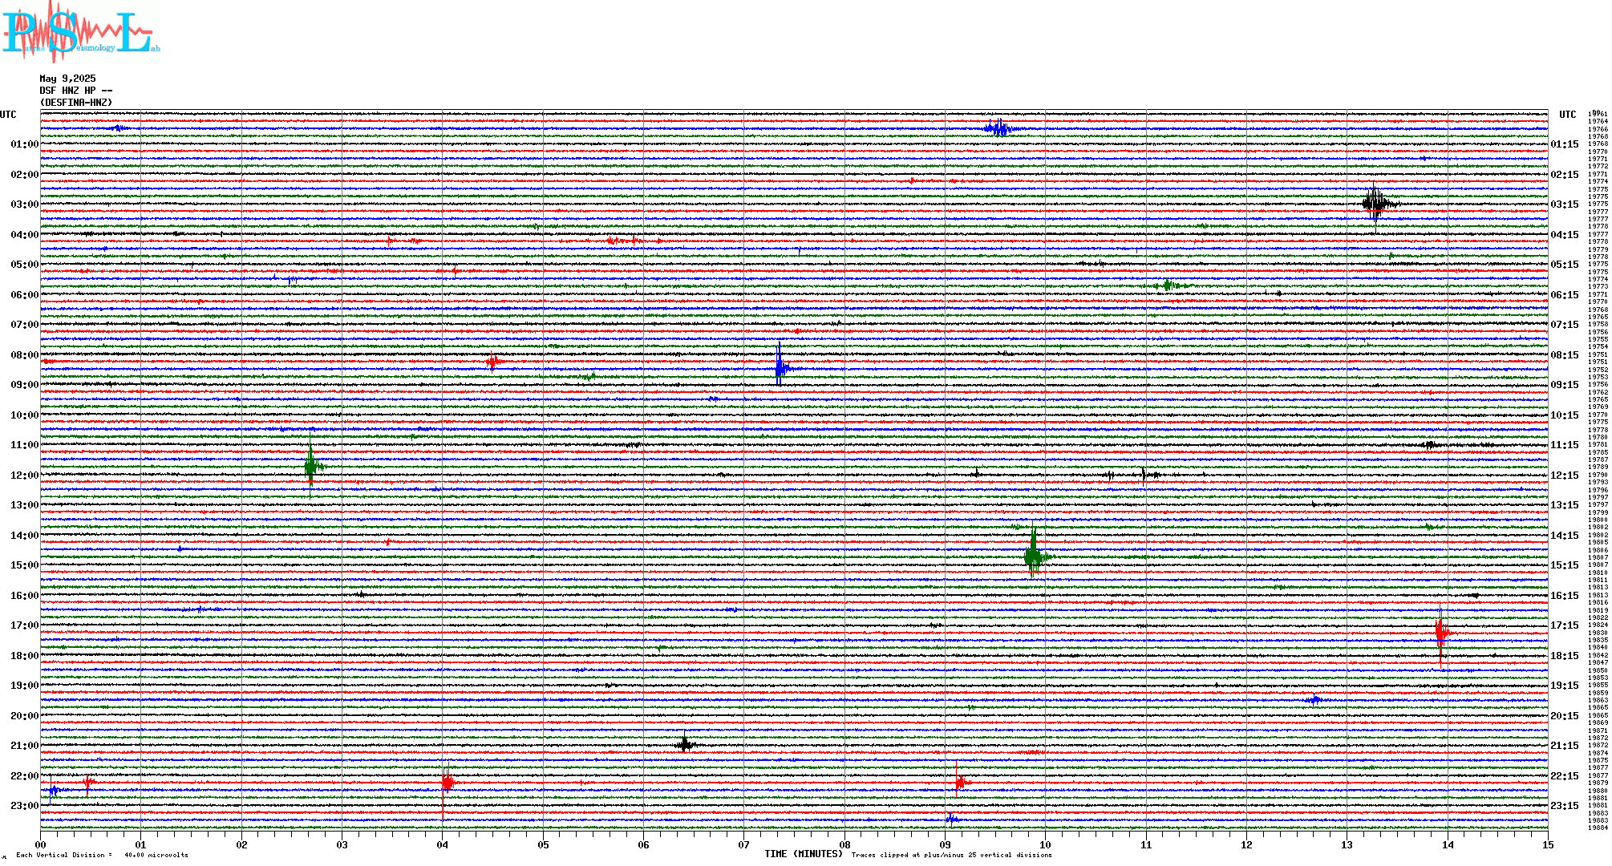Click the 22:15 end-time label

click(x=1564, y=776)
